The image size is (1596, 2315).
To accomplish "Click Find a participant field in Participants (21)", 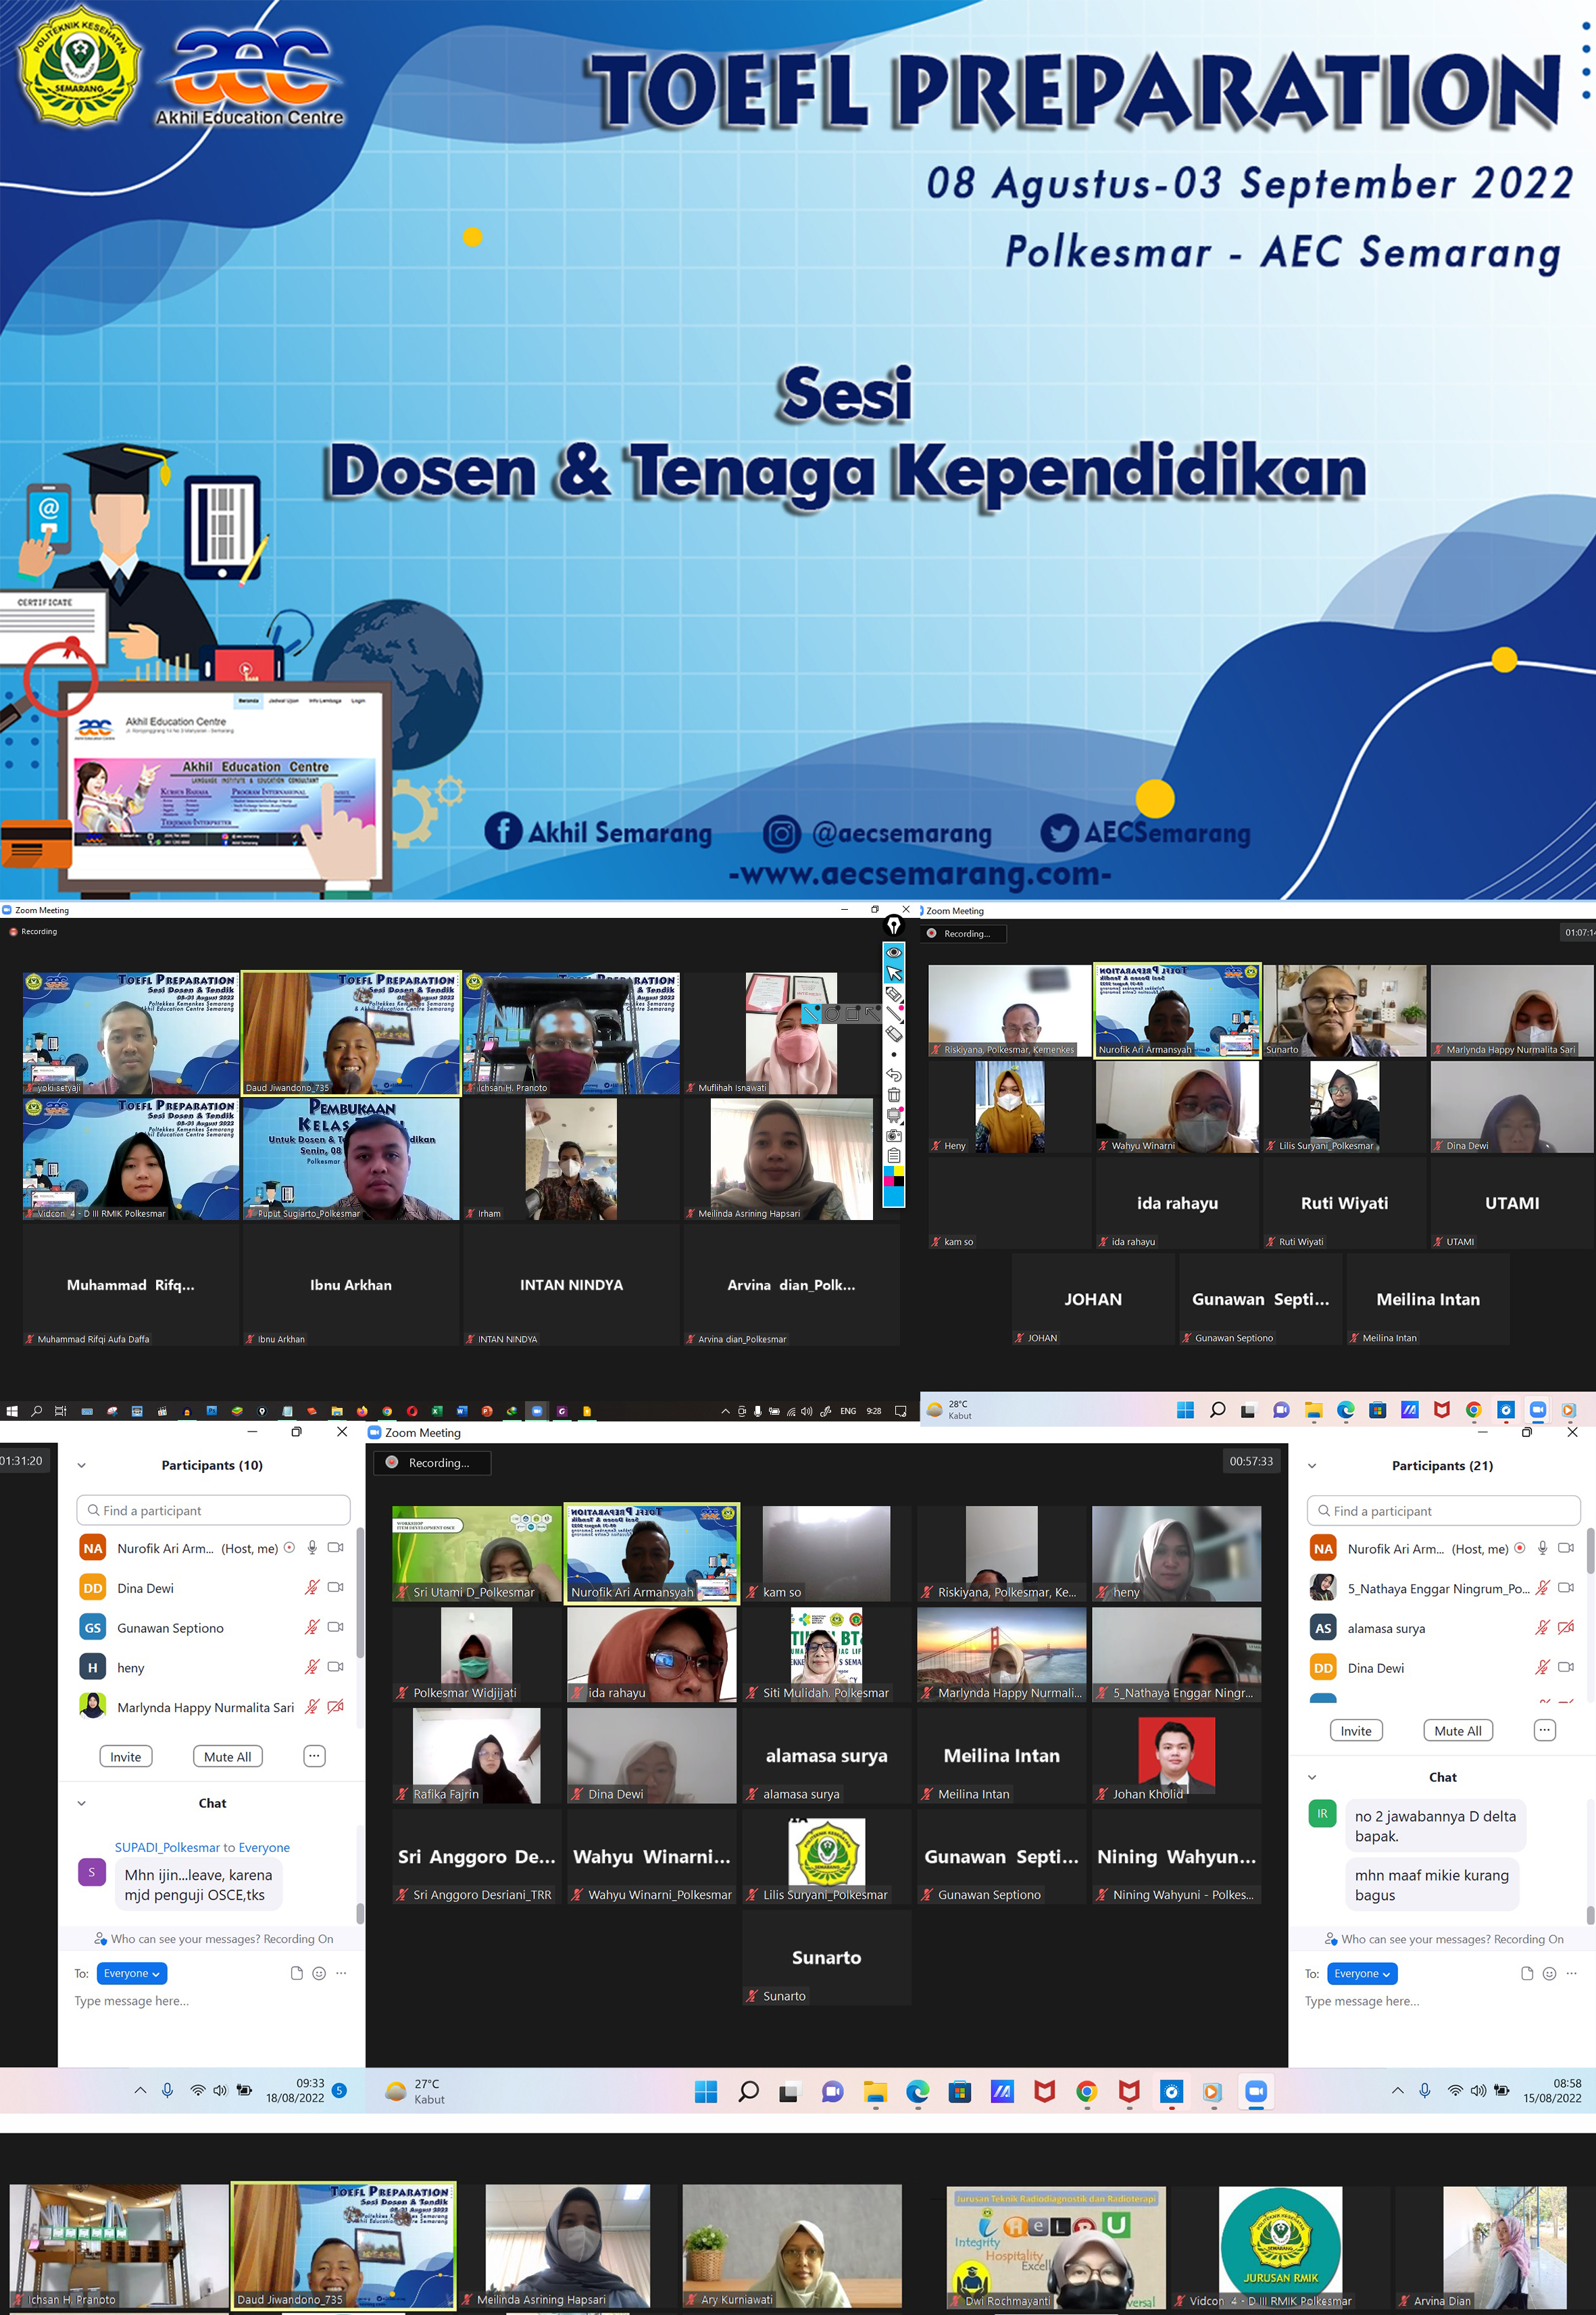I will [1442, 1511].
